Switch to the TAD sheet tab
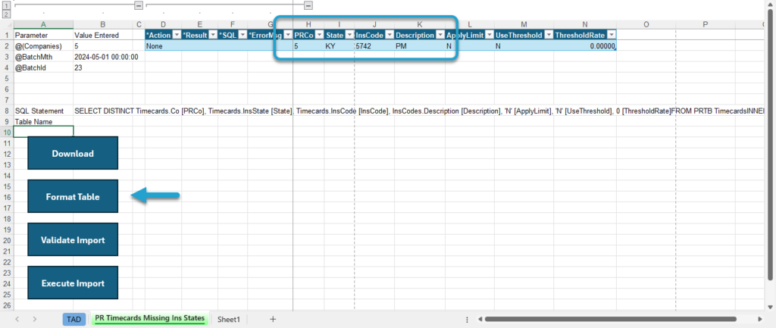 (74, 319)
